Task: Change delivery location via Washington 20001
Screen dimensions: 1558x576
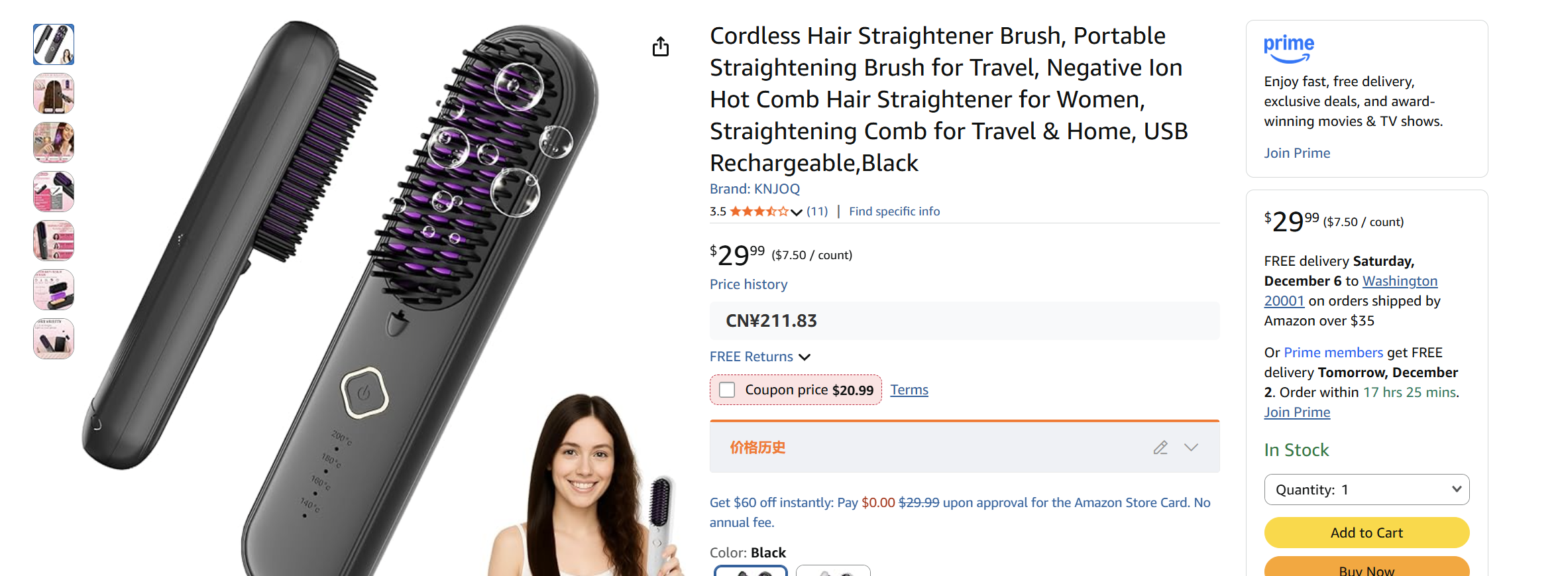Action: coord(1400,280)
